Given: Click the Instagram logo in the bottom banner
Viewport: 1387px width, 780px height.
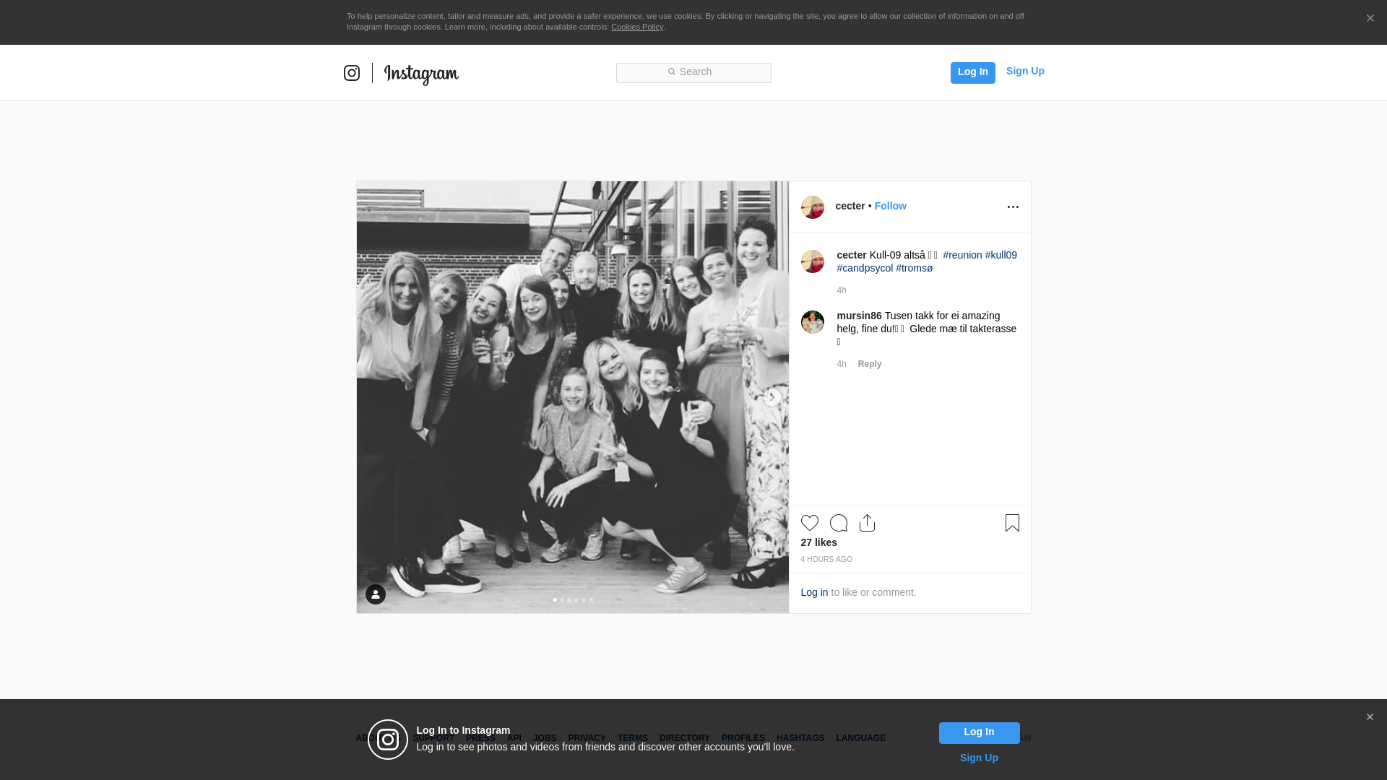Looking at the screenshot, I should [388, 740].
